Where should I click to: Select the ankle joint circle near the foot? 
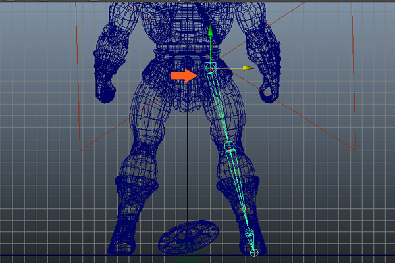(x=249, y=232)
